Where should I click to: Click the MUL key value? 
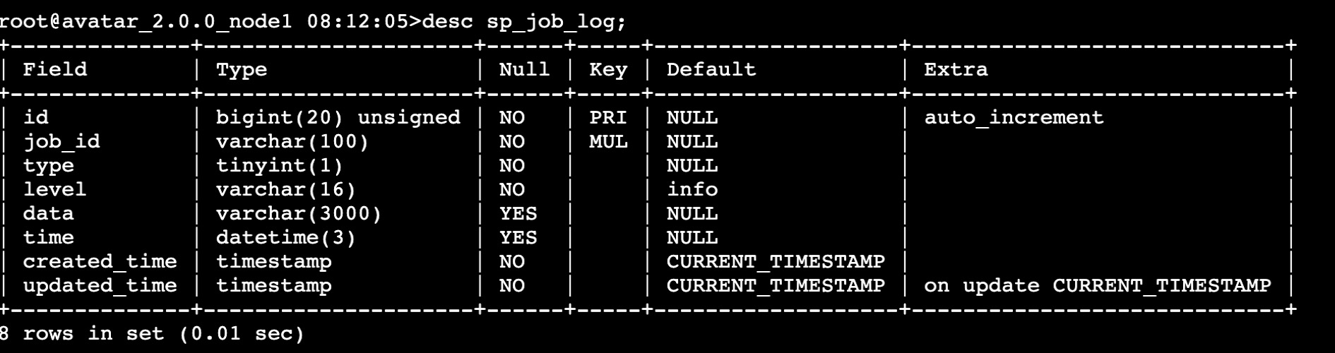pos(608,141)
